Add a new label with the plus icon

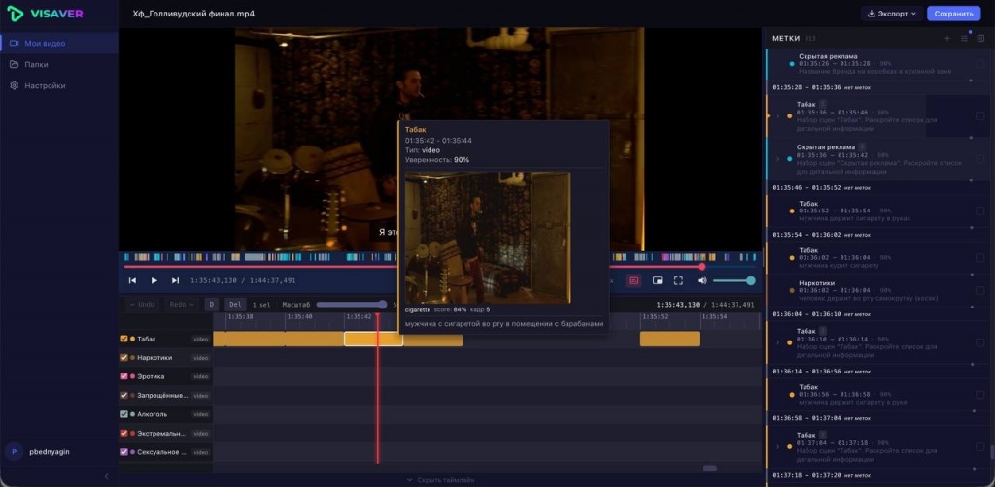click(947, 39)
